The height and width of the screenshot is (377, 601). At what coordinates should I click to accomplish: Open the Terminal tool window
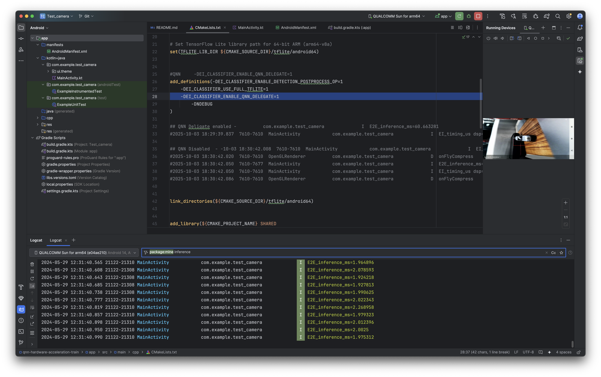click(x=21, y=332)
